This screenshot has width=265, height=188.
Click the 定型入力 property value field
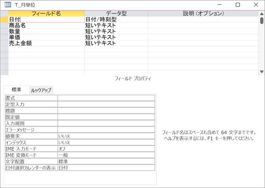(x=106, y=104)
